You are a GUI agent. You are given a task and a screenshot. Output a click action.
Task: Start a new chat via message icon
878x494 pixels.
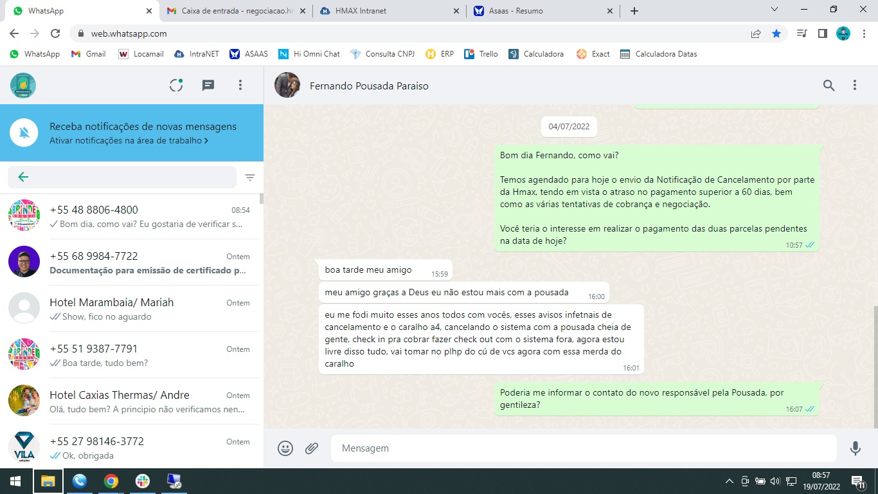click(208, 86)
